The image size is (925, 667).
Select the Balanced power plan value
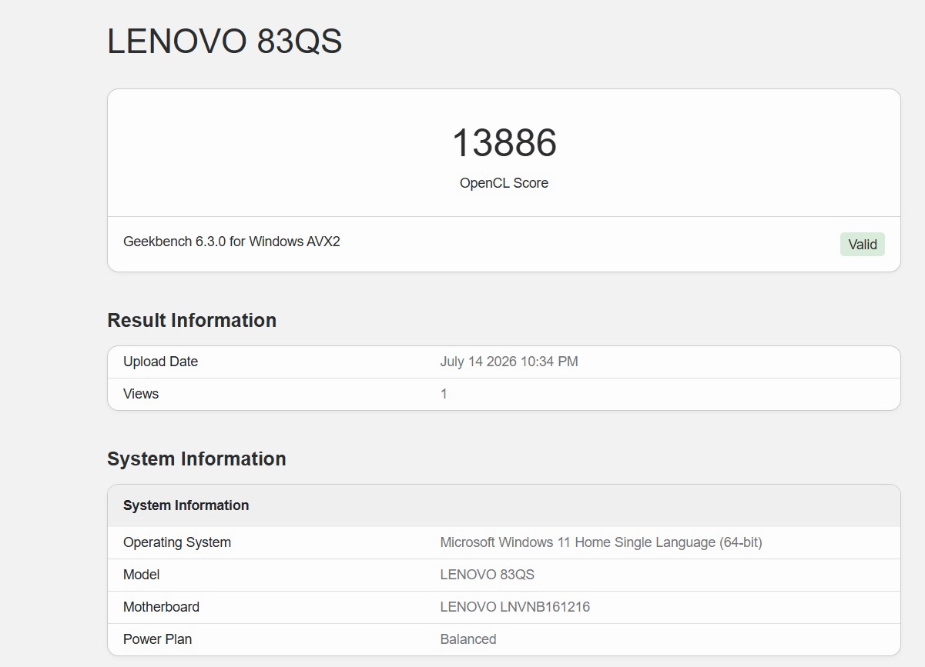click(468, 639)
